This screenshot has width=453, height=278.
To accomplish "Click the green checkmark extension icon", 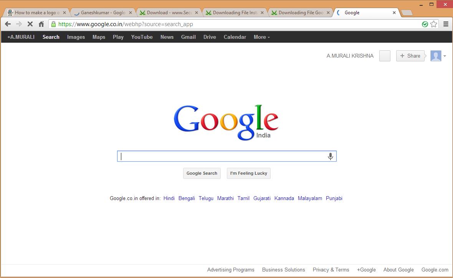I will pyautogui.click(x=425, y=24).
